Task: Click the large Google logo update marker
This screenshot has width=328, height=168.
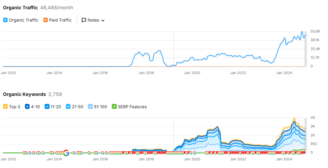Action: point(66,153)
